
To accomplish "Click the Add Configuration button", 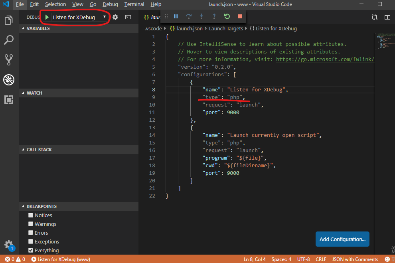I will [342, 239].
